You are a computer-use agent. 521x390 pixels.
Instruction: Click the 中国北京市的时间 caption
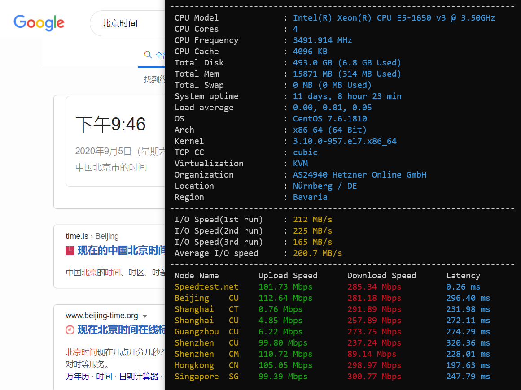click(111, 168)
